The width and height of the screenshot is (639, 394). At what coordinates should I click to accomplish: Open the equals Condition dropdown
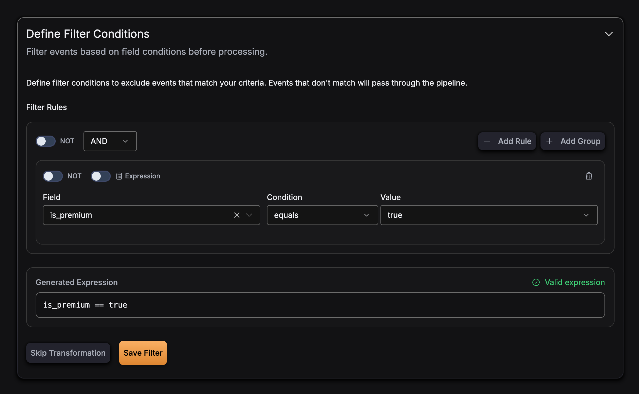(x=322, y=215)
